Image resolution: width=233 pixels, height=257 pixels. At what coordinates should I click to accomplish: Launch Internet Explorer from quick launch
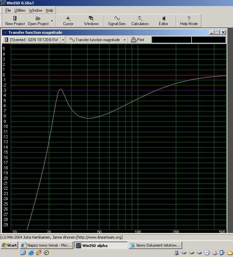point(31,253)
